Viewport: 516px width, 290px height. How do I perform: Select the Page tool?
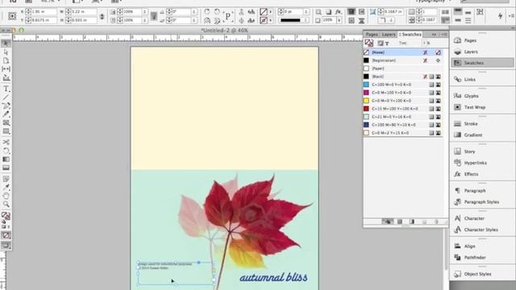(x=6, y=61)
